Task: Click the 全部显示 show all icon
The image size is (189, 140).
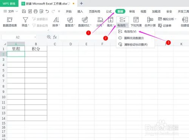Action: [34, 19]
